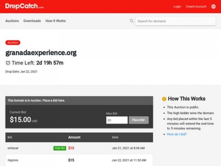This screenshot has height=166, width=221.
Task: Click the green High Bid badge
Action: click(60, 148)
